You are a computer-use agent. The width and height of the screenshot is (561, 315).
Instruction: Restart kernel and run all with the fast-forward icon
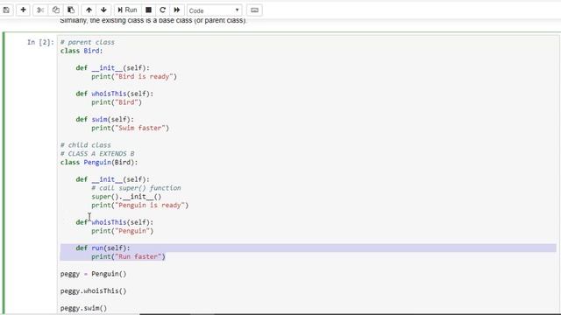tap(177, 10)
